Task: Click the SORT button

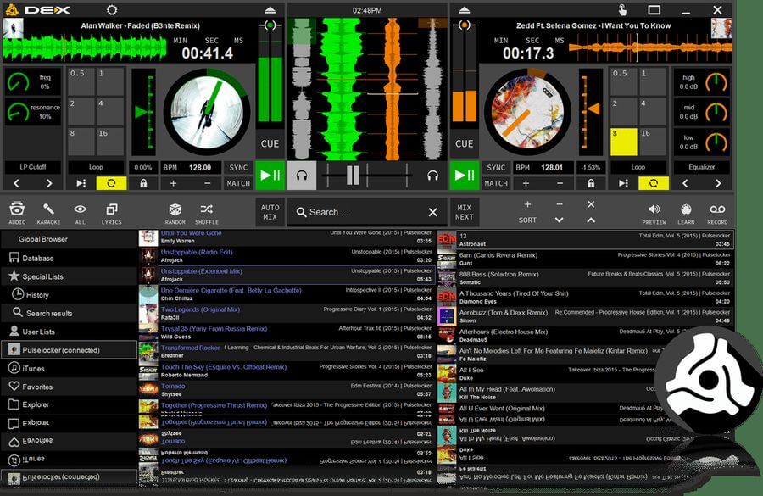Action: point(527,220)
